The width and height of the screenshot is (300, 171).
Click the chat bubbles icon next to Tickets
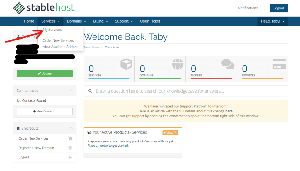pyautogui.click(x=228, y=64)
